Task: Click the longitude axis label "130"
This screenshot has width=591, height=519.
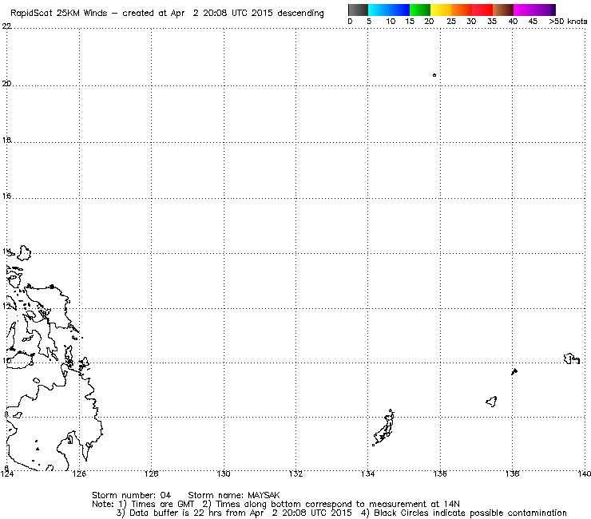Action: [x=224, y=473]
